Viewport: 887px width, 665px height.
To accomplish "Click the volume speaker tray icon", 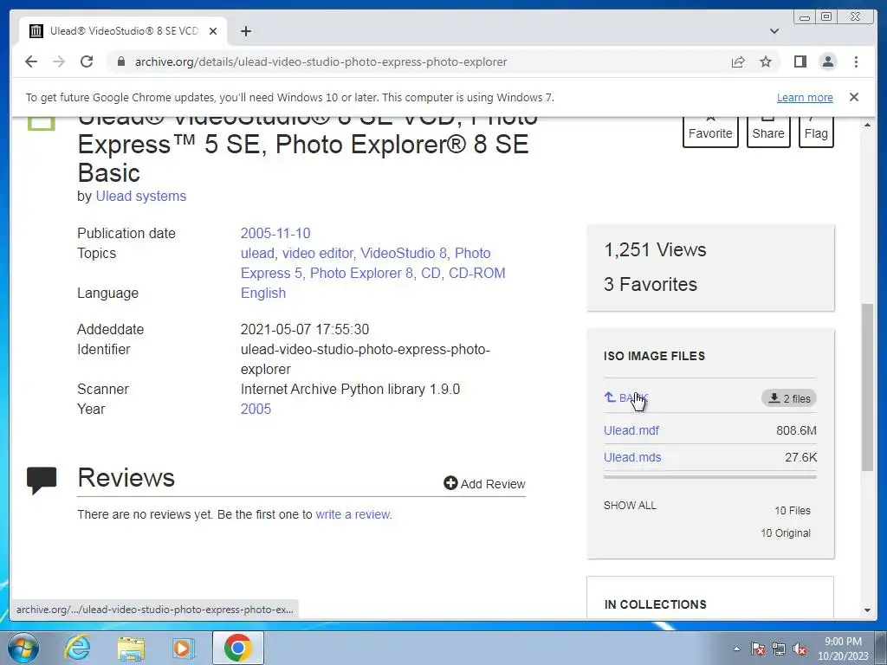I will click(x=800, y=649).
